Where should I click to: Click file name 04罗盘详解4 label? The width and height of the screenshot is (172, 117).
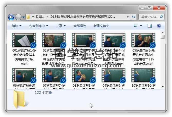click(114, 57)
